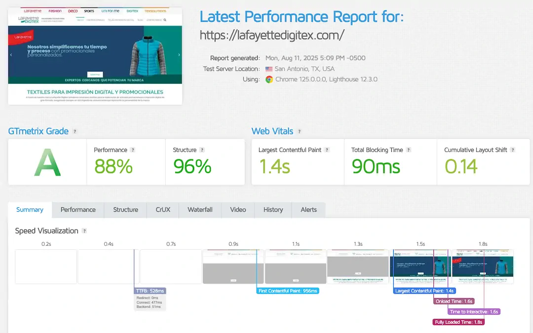Screen dimensions: 533x333
Task: Open the Video tab
Action: click(238, 210)
